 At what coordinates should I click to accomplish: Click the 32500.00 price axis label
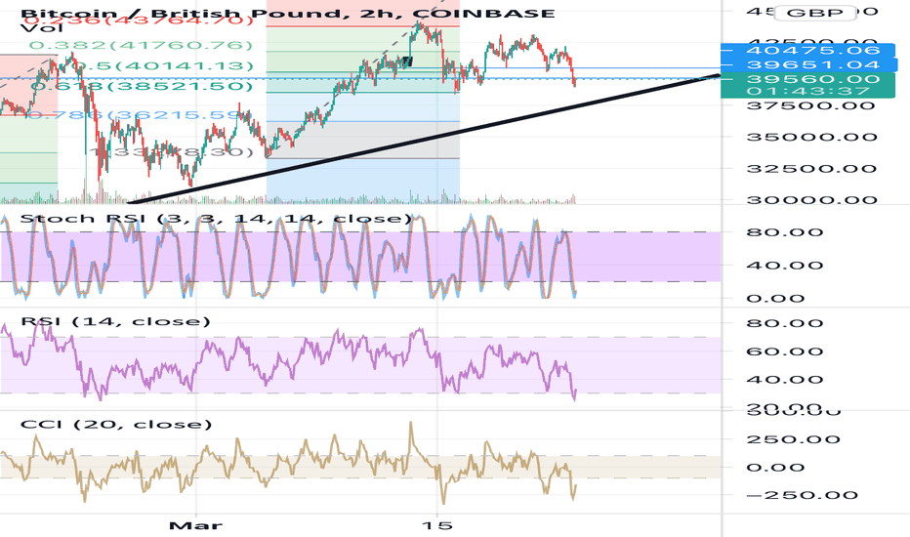point(811,169)
